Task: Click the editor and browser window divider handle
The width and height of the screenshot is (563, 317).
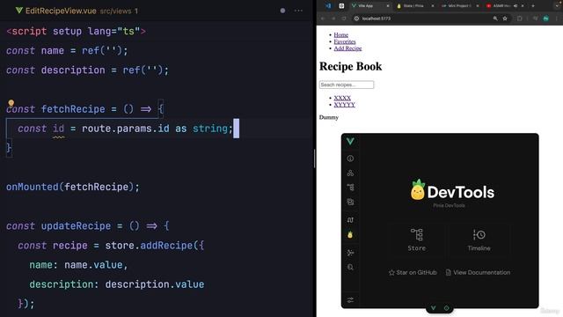Action: point(315,158)
